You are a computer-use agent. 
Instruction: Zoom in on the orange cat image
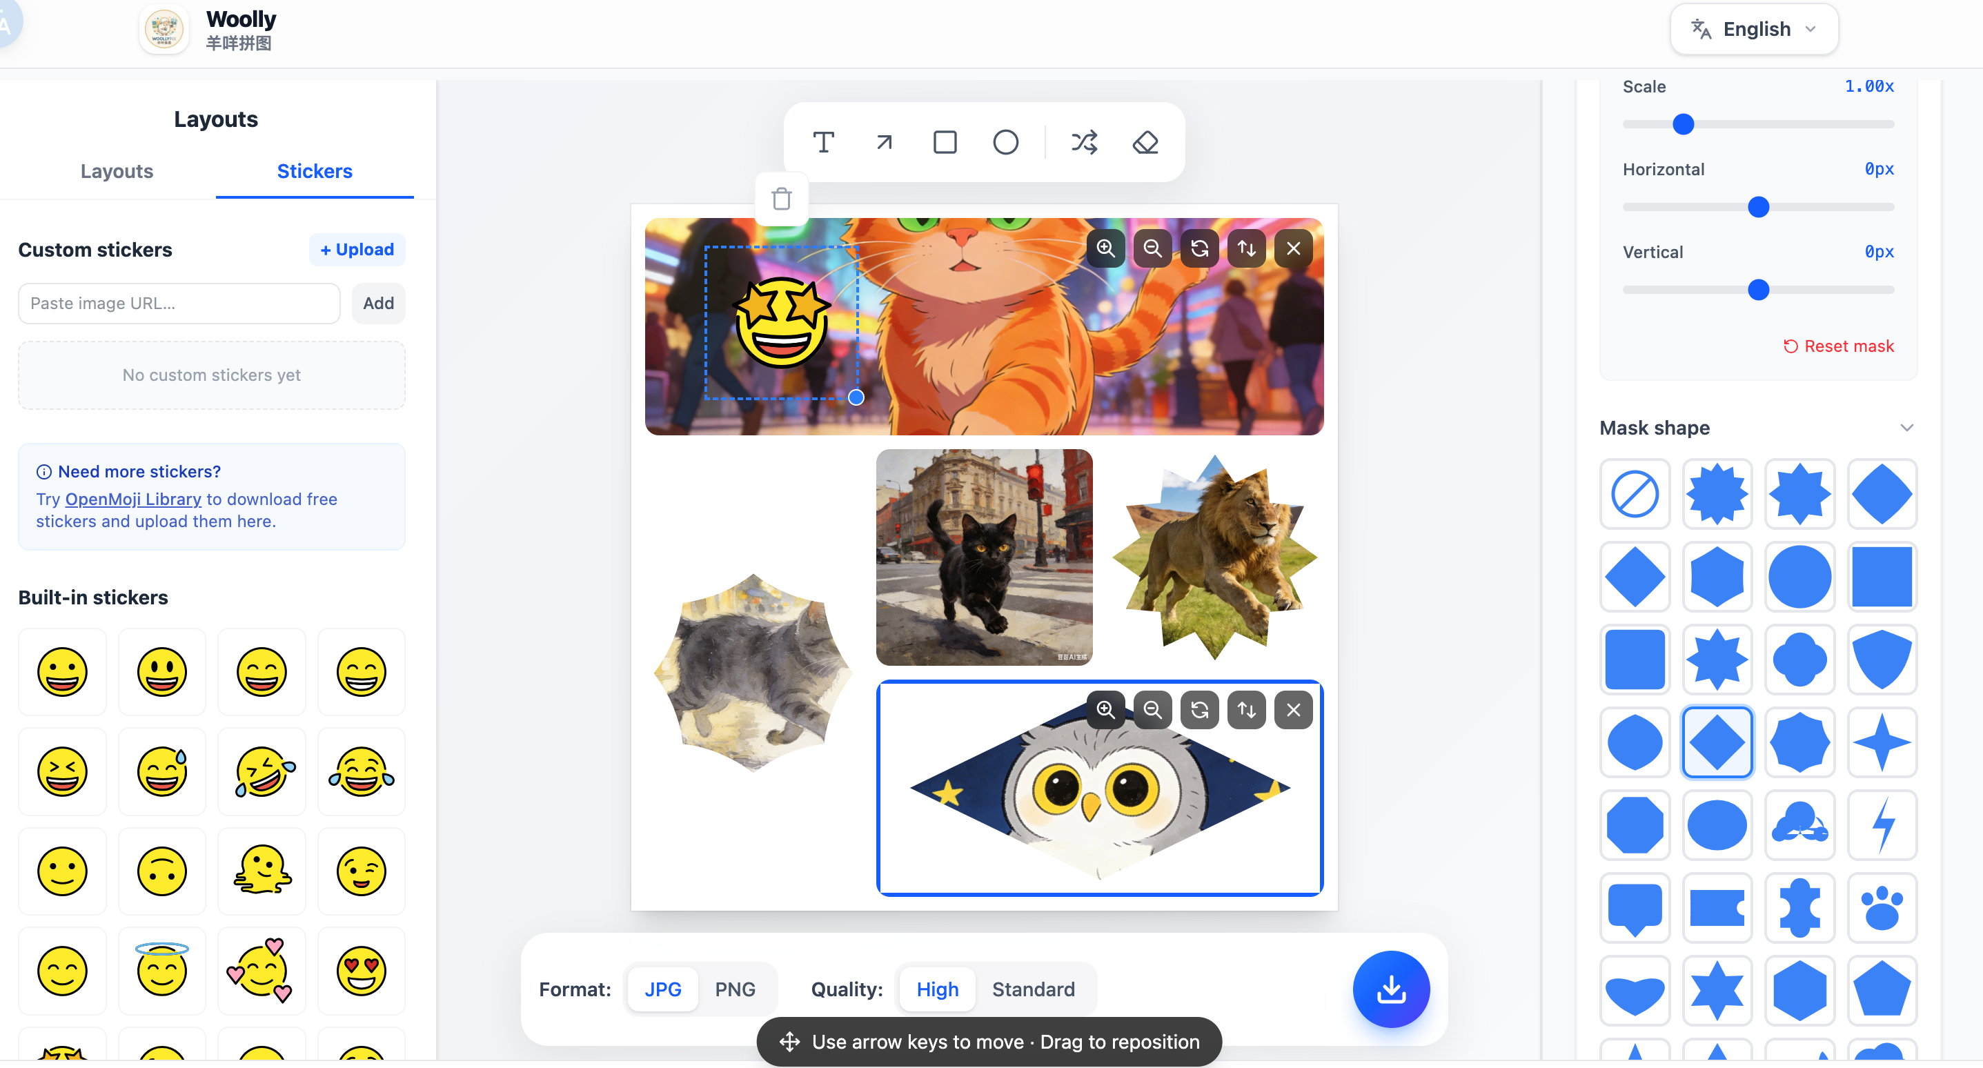tap(1105, 248)
